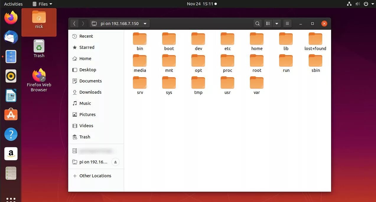
Task: Launch Rhythmbox from the dock
Action: point(11,76)
